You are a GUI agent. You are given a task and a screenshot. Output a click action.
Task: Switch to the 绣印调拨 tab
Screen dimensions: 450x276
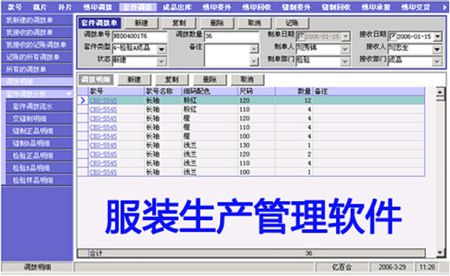point(98,7)
